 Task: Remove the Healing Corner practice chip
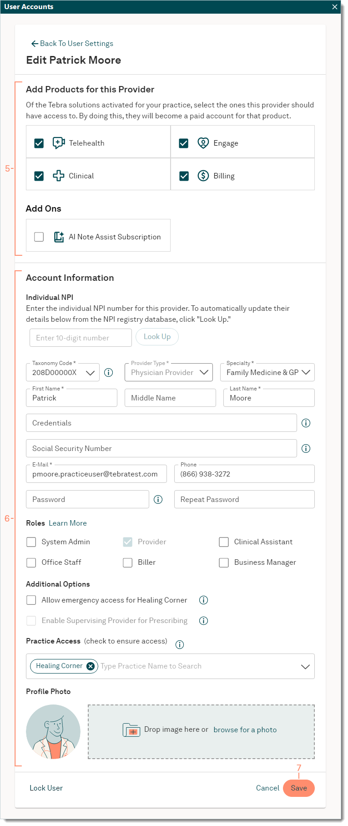tap(91, 666)
